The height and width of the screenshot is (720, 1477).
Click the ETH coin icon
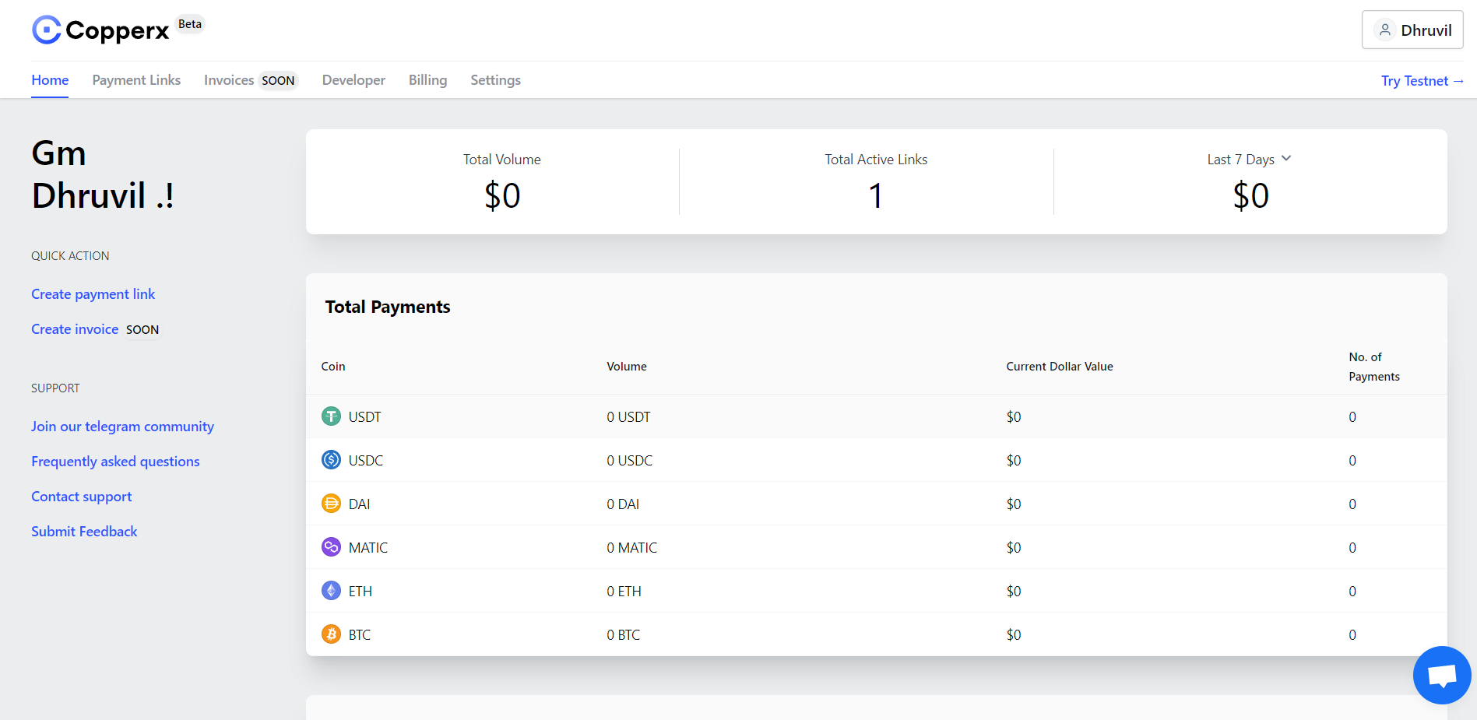[x=331, y=591]
